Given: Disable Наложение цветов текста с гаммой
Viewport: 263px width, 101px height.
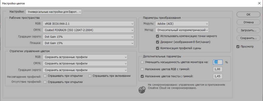Looking at the screenshot, I should [142, 76].
